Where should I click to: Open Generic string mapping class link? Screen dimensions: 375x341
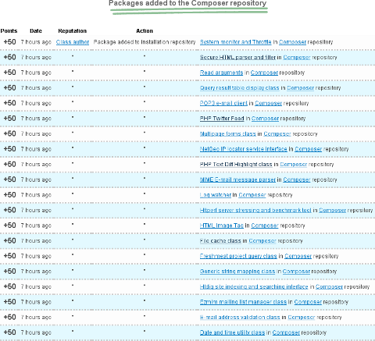[237, 272]
